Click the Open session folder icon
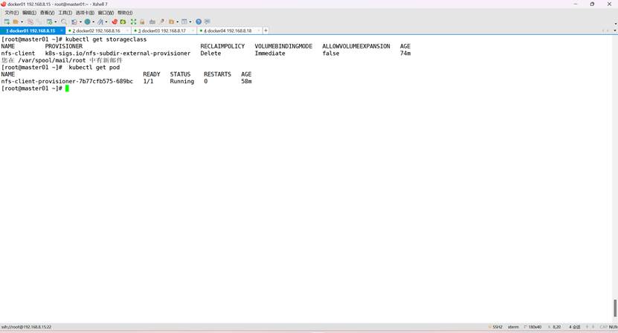Image resolution: width=618 pixels, height=333 pixels. (x=16, y=22)
